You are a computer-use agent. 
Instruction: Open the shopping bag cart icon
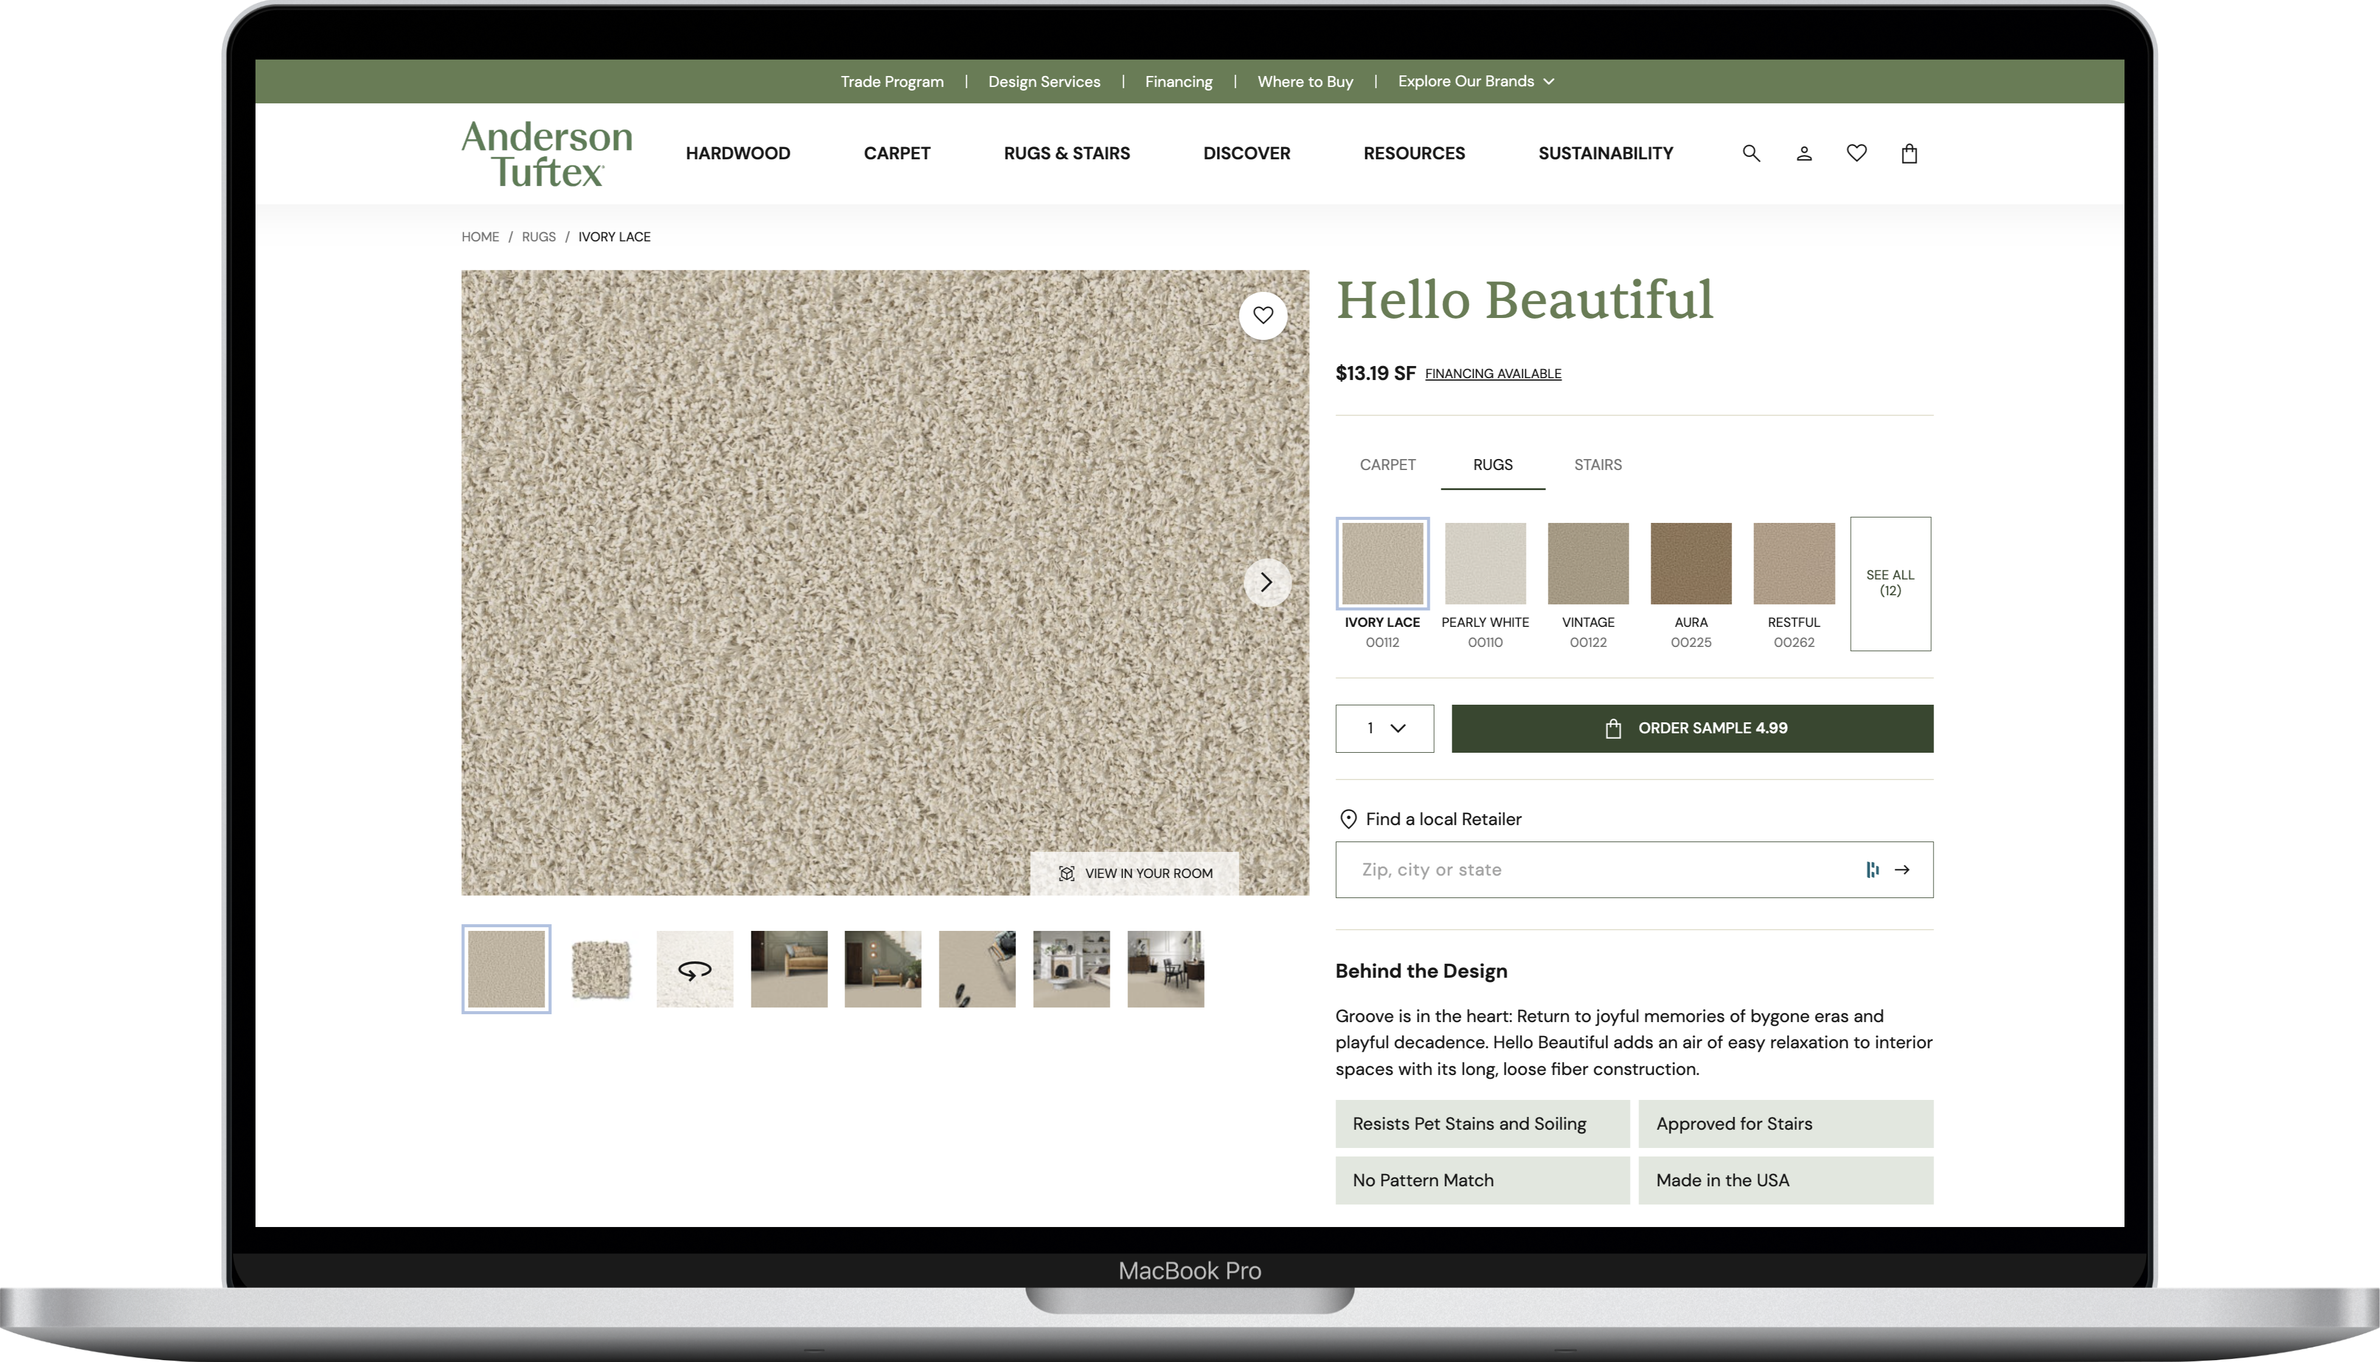pyautogui.click(x=1909, y=153)
